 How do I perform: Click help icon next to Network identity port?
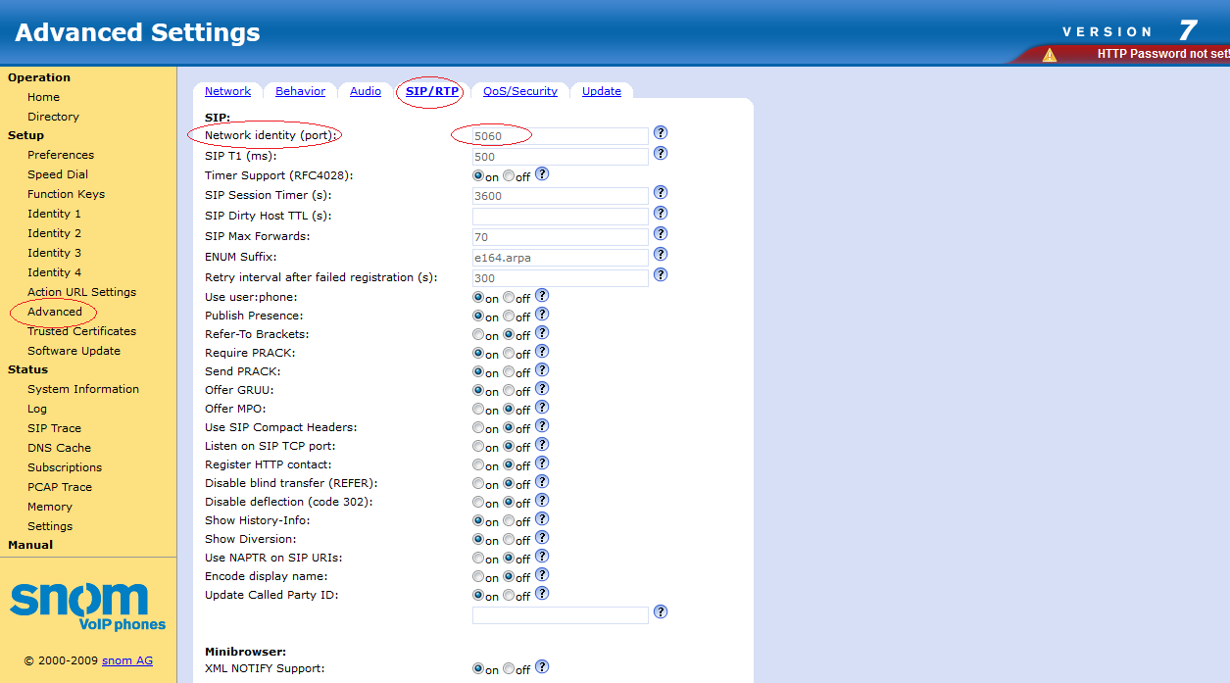[661, 133]
